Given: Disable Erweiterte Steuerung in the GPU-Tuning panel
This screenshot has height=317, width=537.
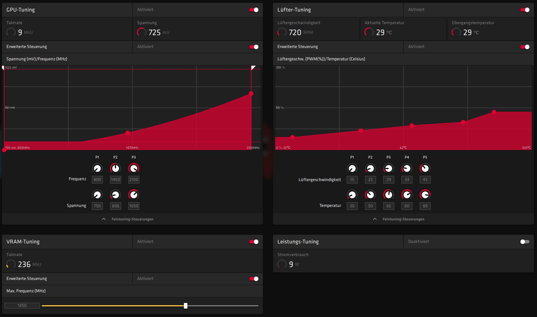Looking at the screenshot, I should [x=254, y=47].
